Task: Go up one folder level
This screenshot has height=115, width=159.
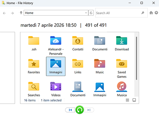Action: tap(21, 13)
